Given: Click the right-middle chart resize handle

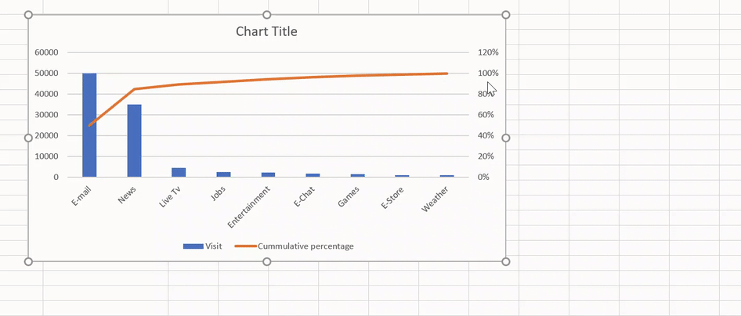Looking at the screenshot, I should click(x=506, y=138).
